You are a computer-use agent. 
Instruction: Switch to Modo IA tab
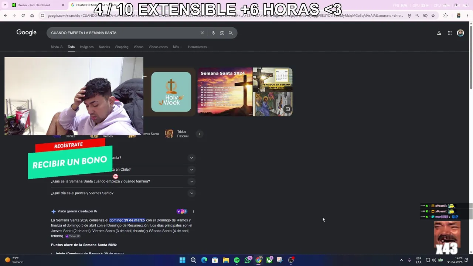point(57,47)
